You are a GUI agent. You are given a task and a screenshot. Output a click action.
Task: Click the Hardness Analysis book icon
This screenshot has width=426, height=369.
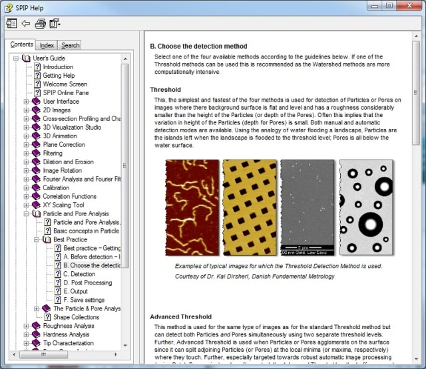(36, 334)
